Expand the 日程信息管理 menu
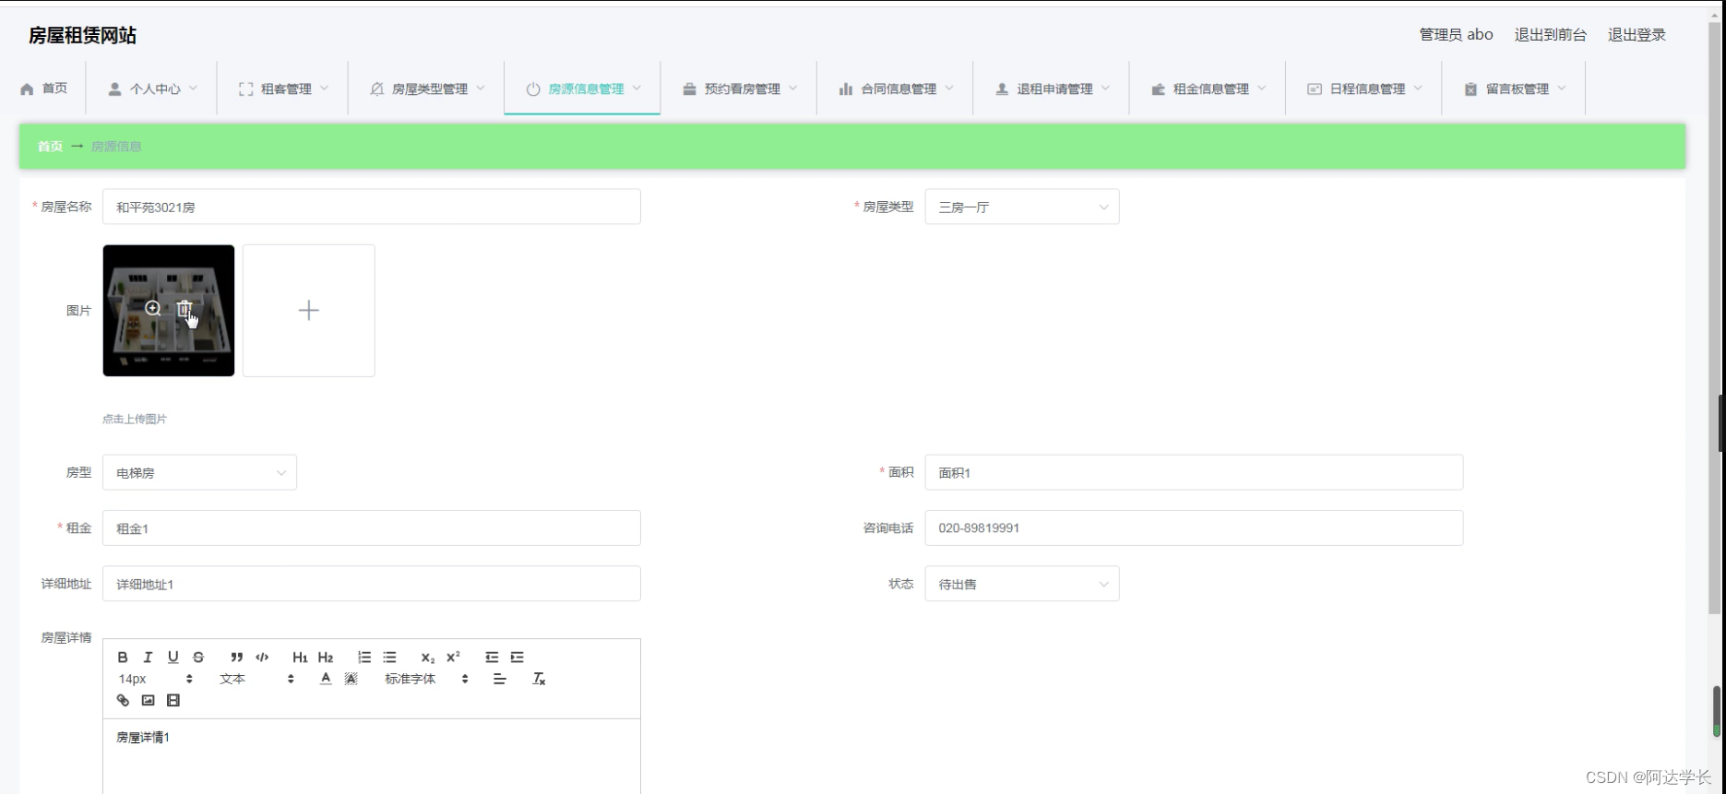1726x794 pixels. click(1364, 89)
